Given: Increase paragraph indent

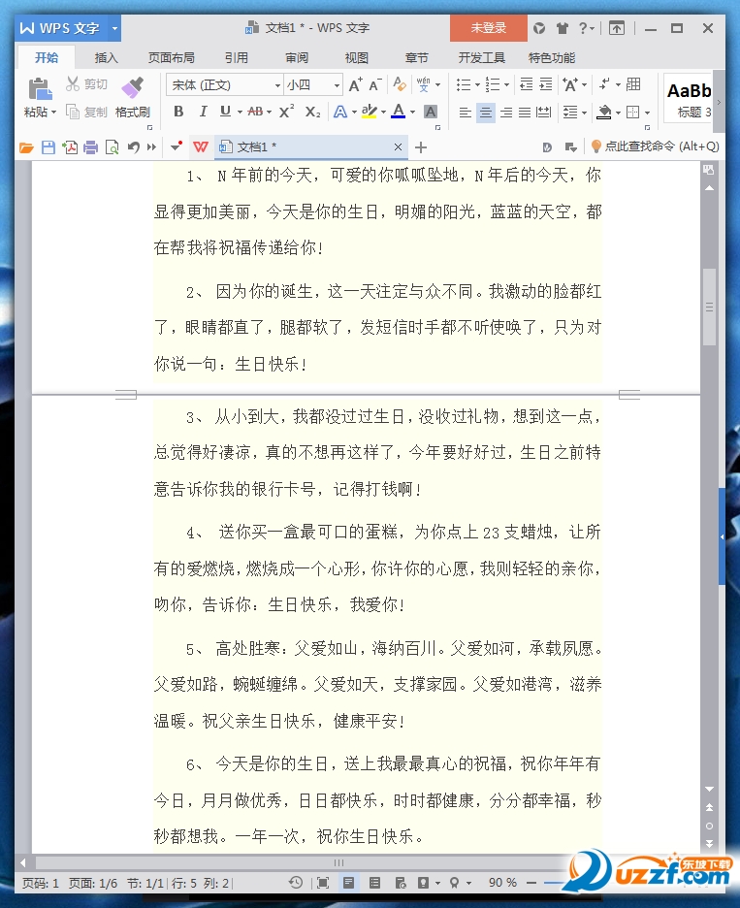Looking at the screenshot, I should [x=546, y=84].
